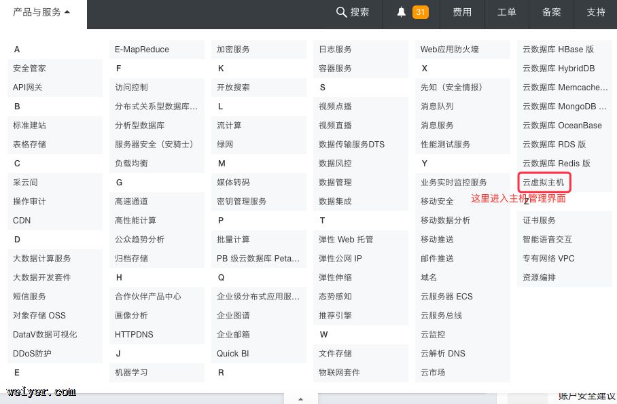Viewport: 617px width, 404px height.
Task: Open 分析型数据库 service
Action: [140, 126]
